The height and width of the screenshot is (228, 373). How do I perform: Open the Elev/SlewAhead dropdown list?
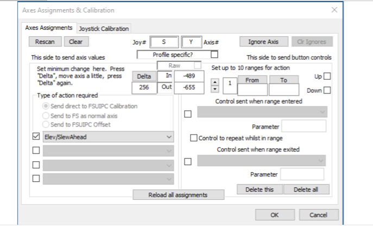pyautogui.click(x=170, y=137)
